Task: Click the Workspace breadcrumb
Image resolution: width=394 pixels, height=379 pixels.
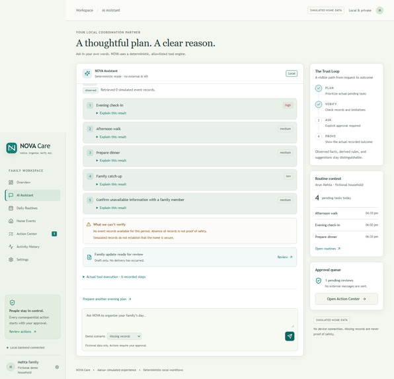Action: point(85,11)
